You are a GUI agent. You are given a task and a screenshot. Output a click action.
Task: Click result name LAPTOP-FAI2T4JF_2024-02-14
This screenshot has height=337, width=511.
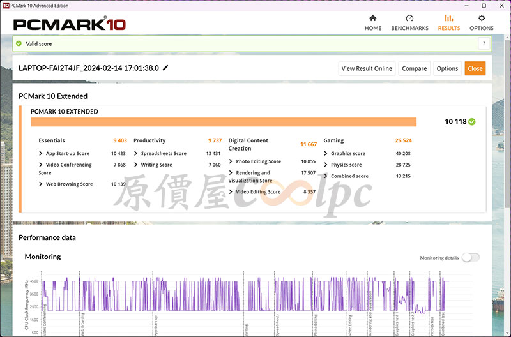(x=89, y=68)
